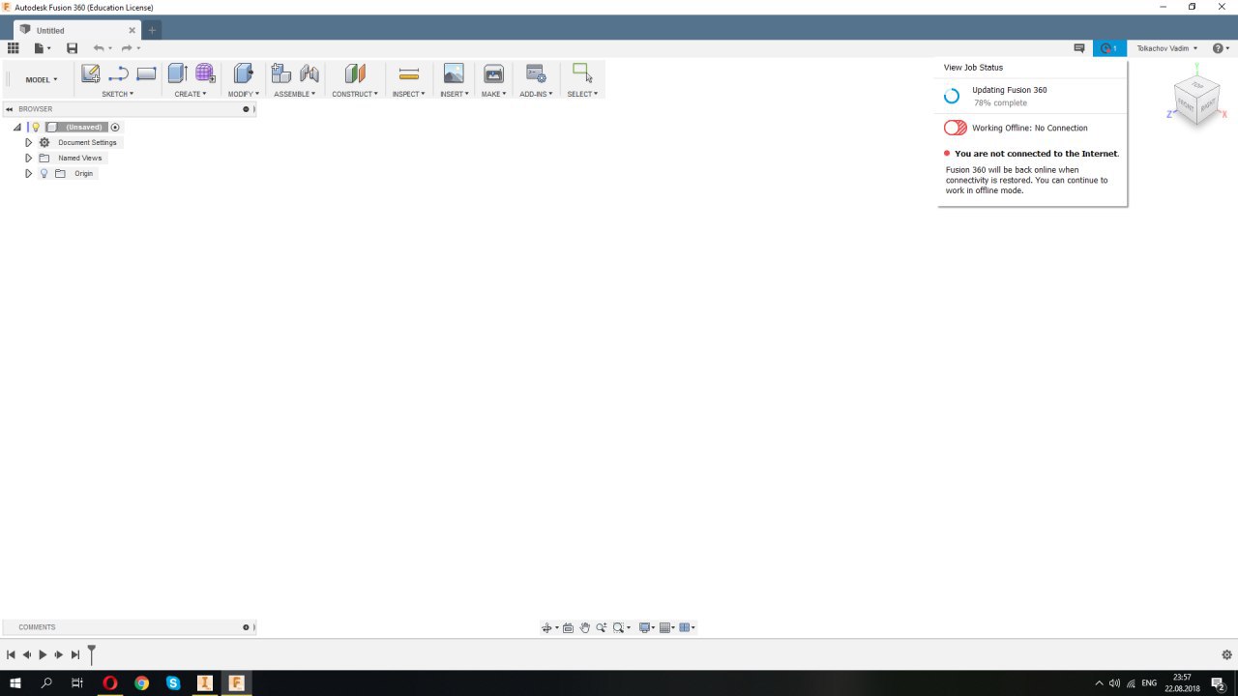Open the INSERT dropdown menu
Image resolution: width=1238 pixels, height=696 pixels.
click(x=454, y=94)
